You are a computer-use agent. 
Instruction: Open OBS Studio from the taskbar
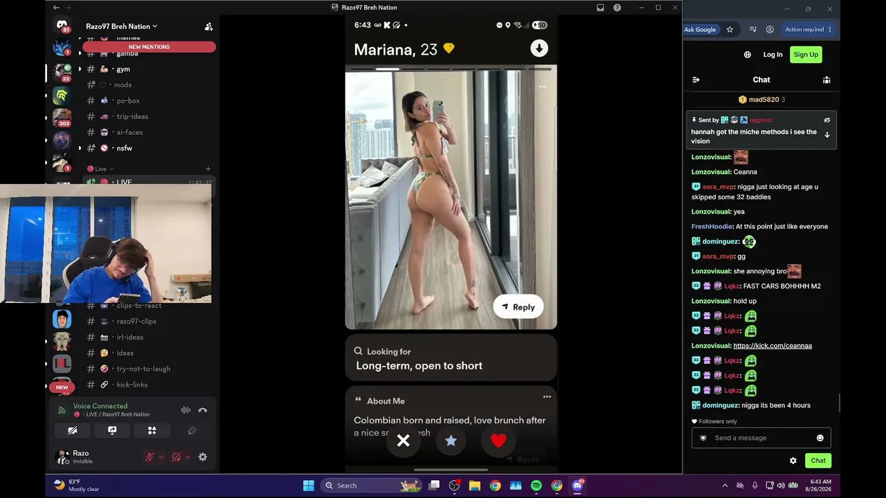pyautogui.click(x=454, y=486)
